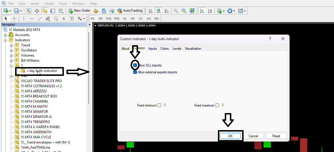
Task: Click the New Order toolbar button
Action: [79, 11]
